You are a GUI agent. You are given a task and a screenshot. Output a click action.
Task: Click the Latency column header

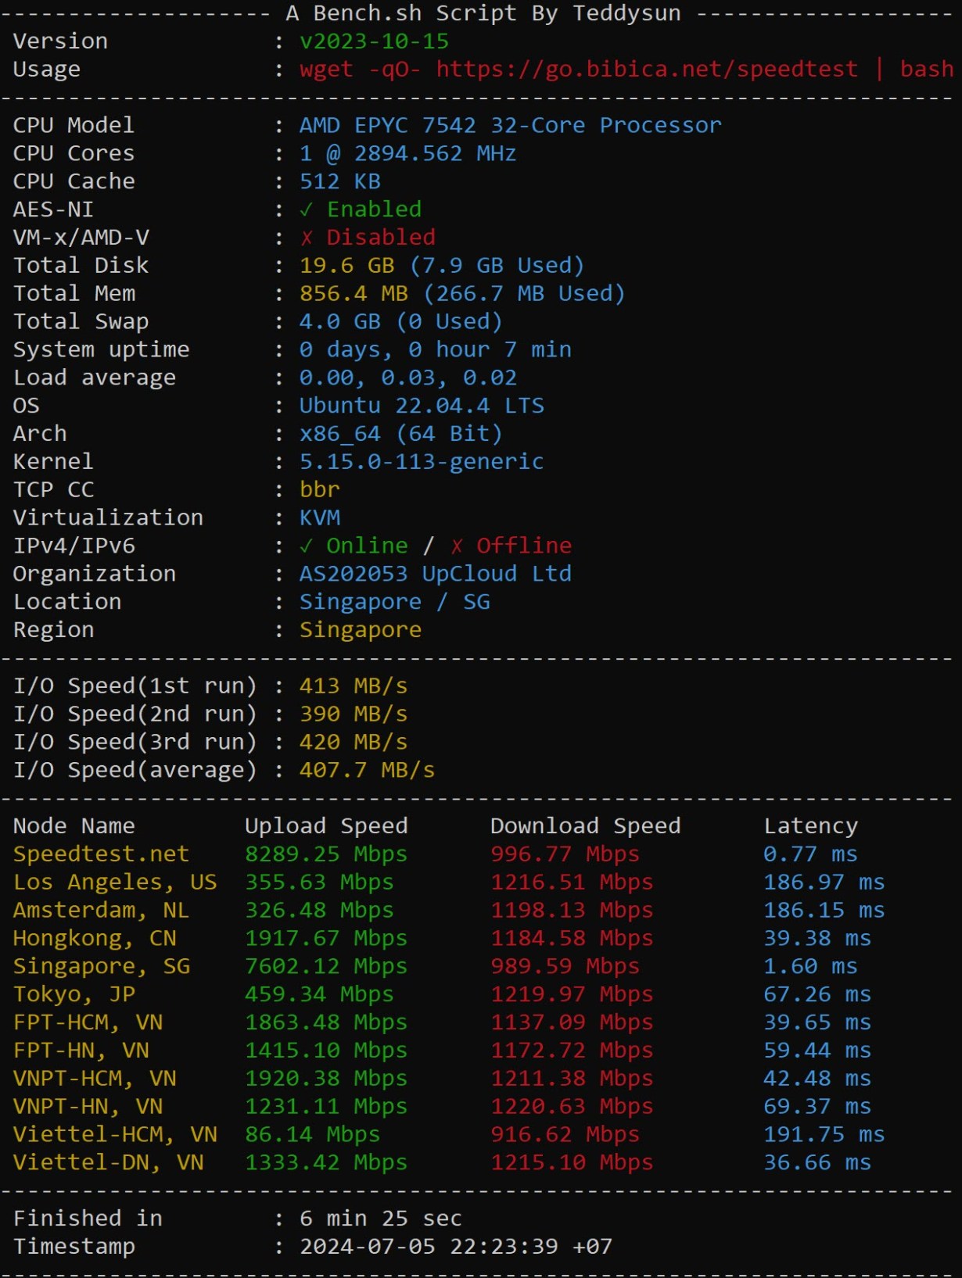(x=810, y=825)
